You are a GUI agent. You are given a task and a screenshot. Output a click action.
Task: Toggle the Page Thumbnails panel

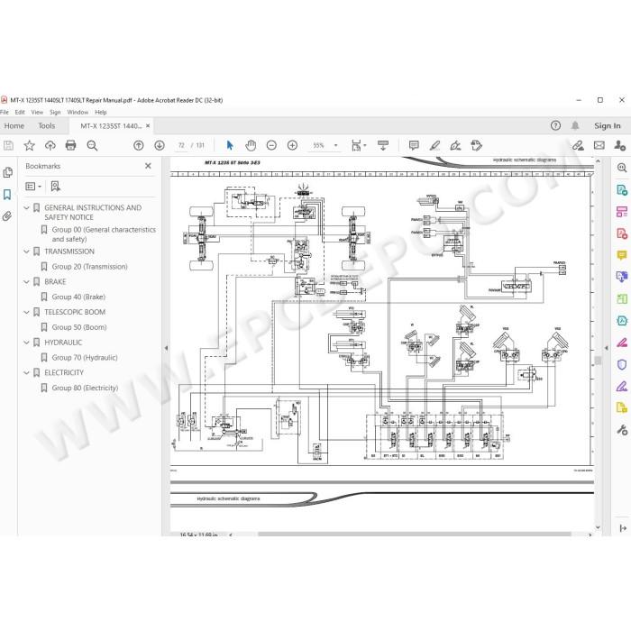click(x=7, y=173)
